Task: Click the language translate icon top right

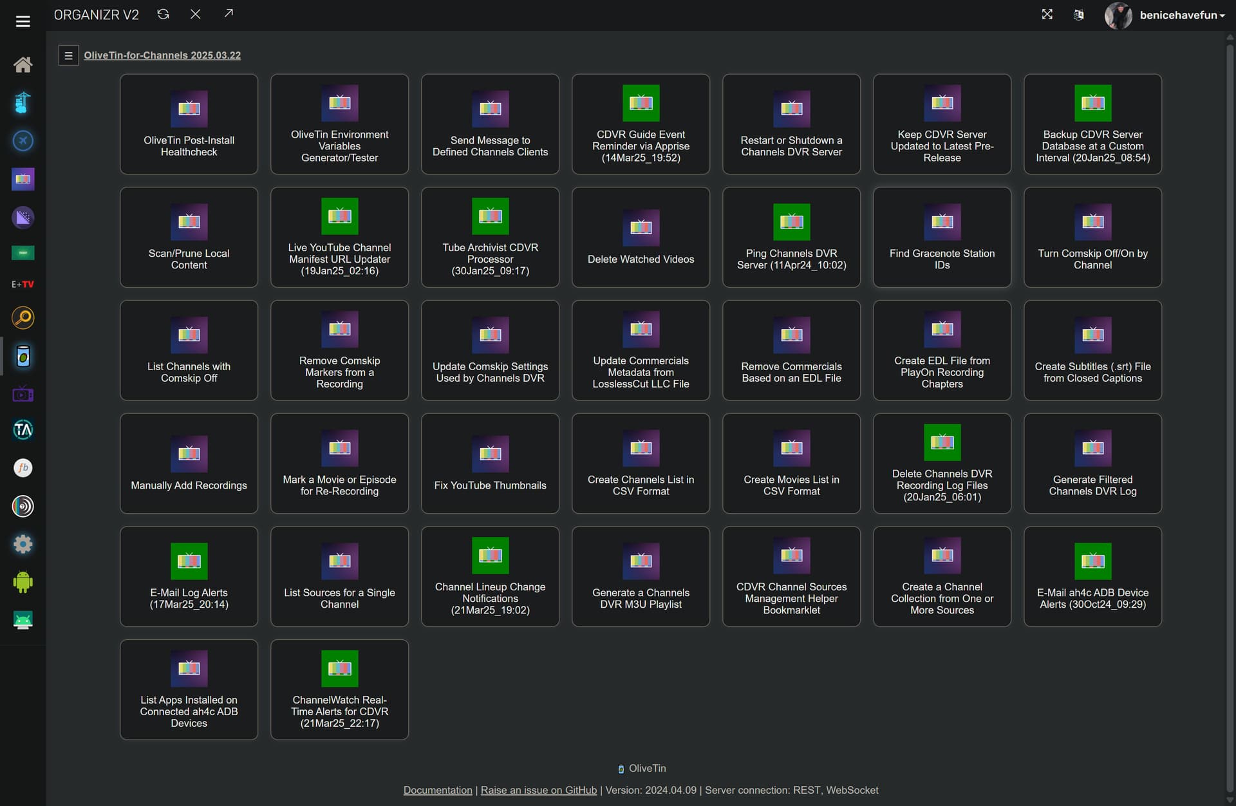Action: click(1079, 15)
